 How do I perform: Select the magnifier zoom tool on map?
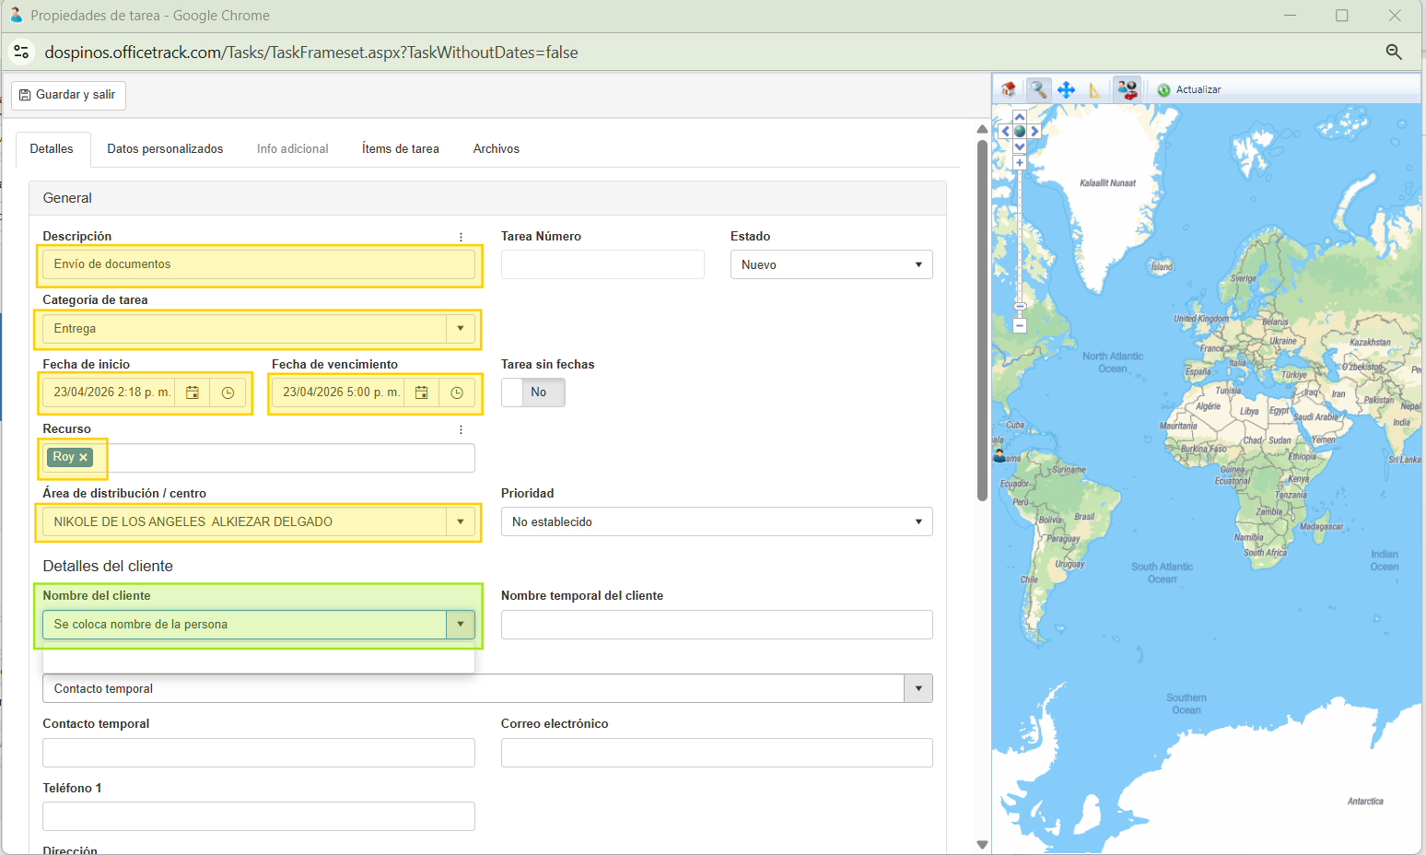1038,89
